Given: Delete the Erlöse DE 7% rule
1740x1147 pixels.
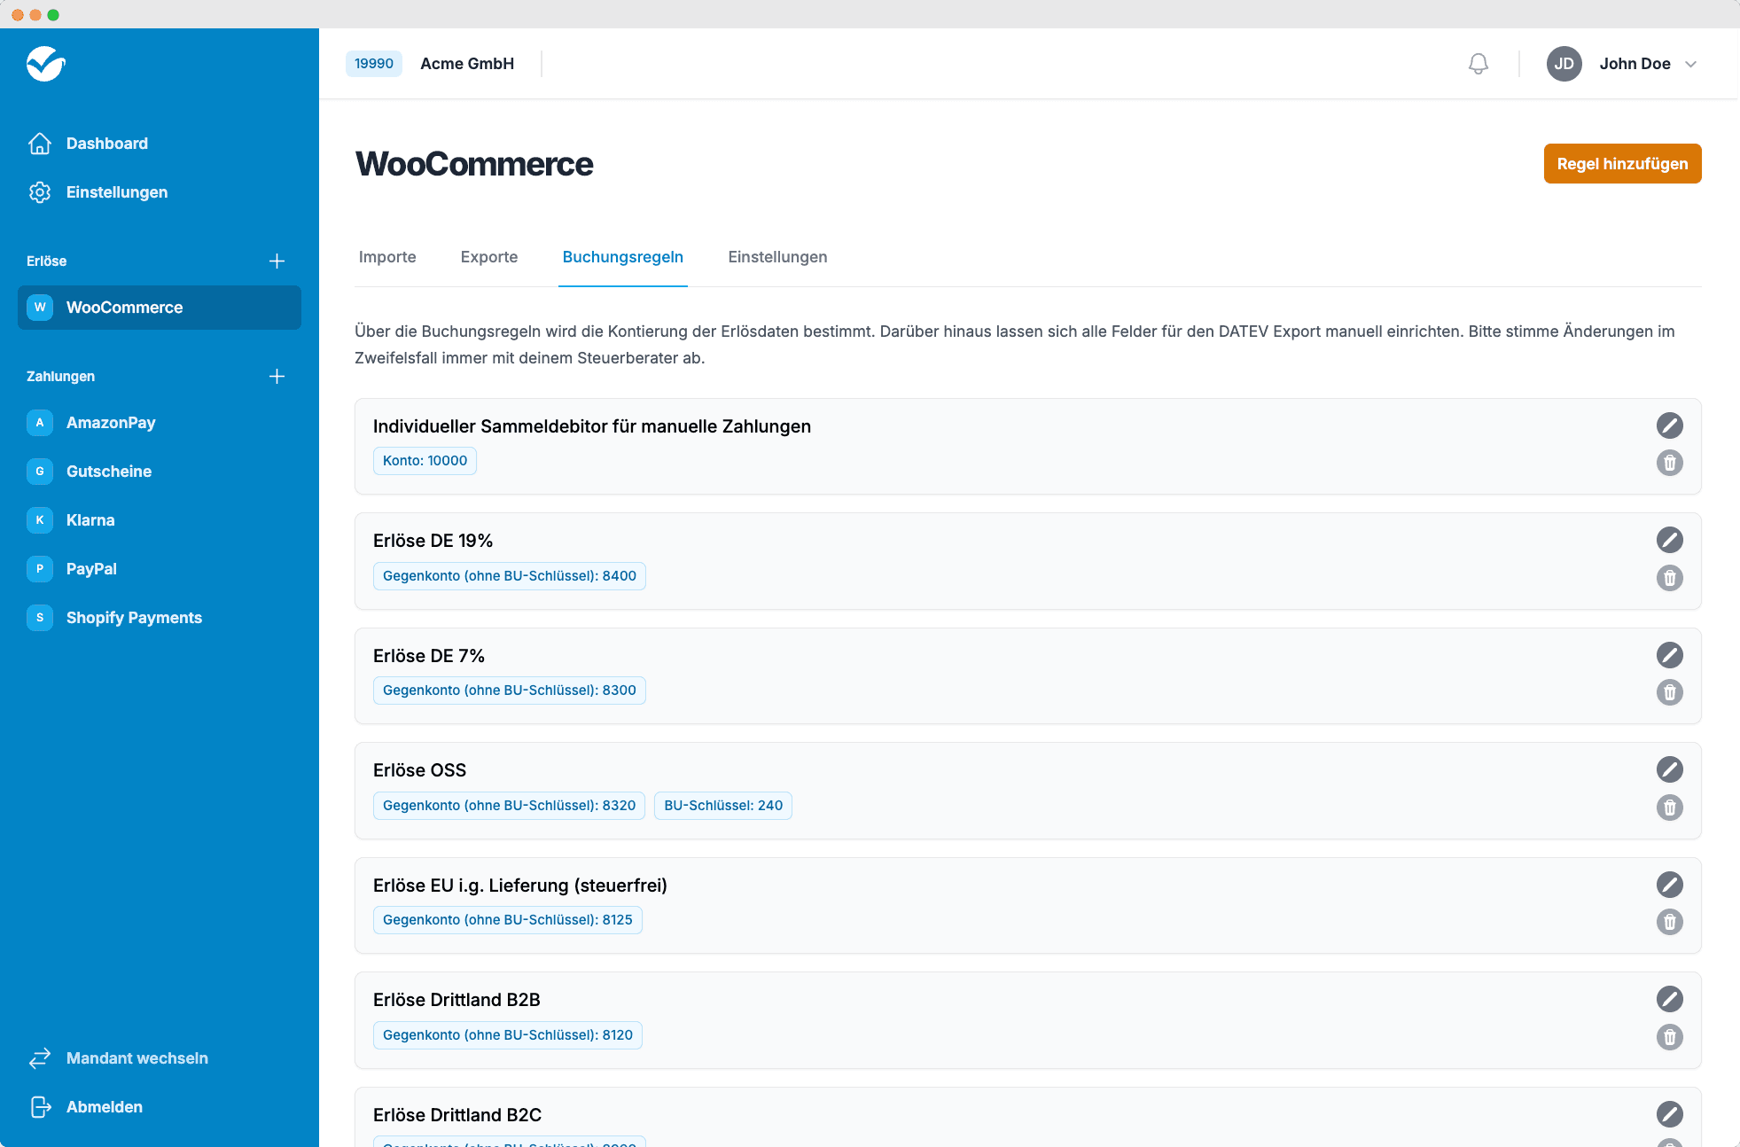Looking at the screenshot, I should coord(1669,692).
